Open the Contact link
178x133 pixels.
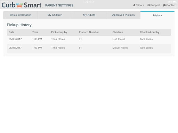tap(169, 5)
